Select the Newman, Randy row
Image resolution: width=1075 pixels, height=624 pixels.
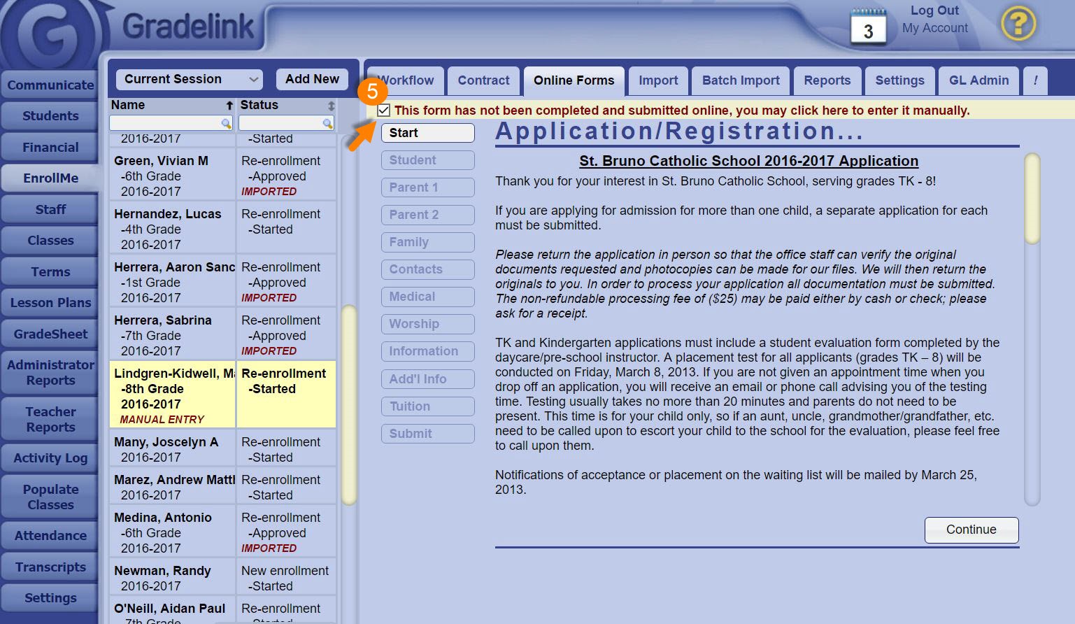[222, 577]
